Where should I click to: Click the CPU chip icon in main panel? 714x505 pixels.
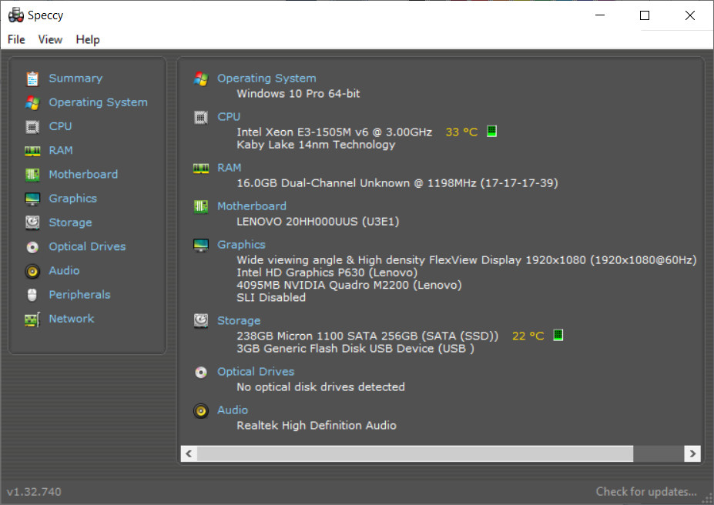tap(201, 118)
